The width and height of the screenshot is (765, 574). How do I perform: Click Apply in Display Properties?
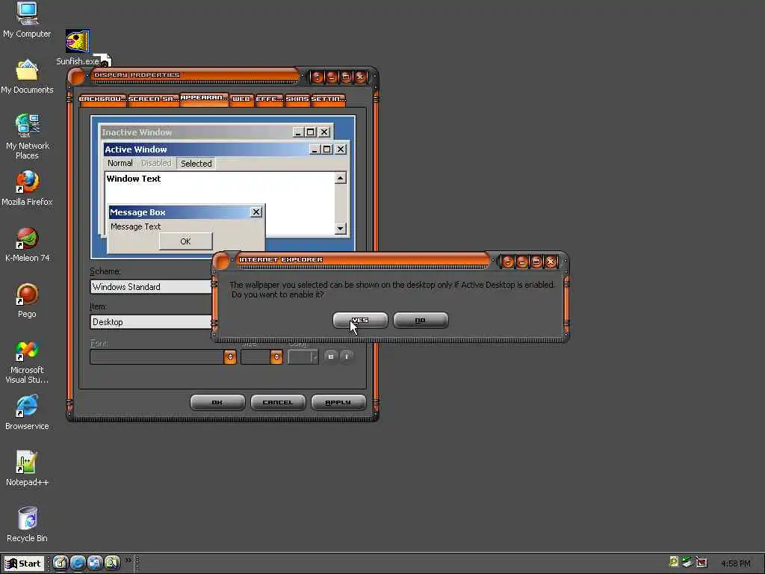pyautogui.click(x=338, y=403)
